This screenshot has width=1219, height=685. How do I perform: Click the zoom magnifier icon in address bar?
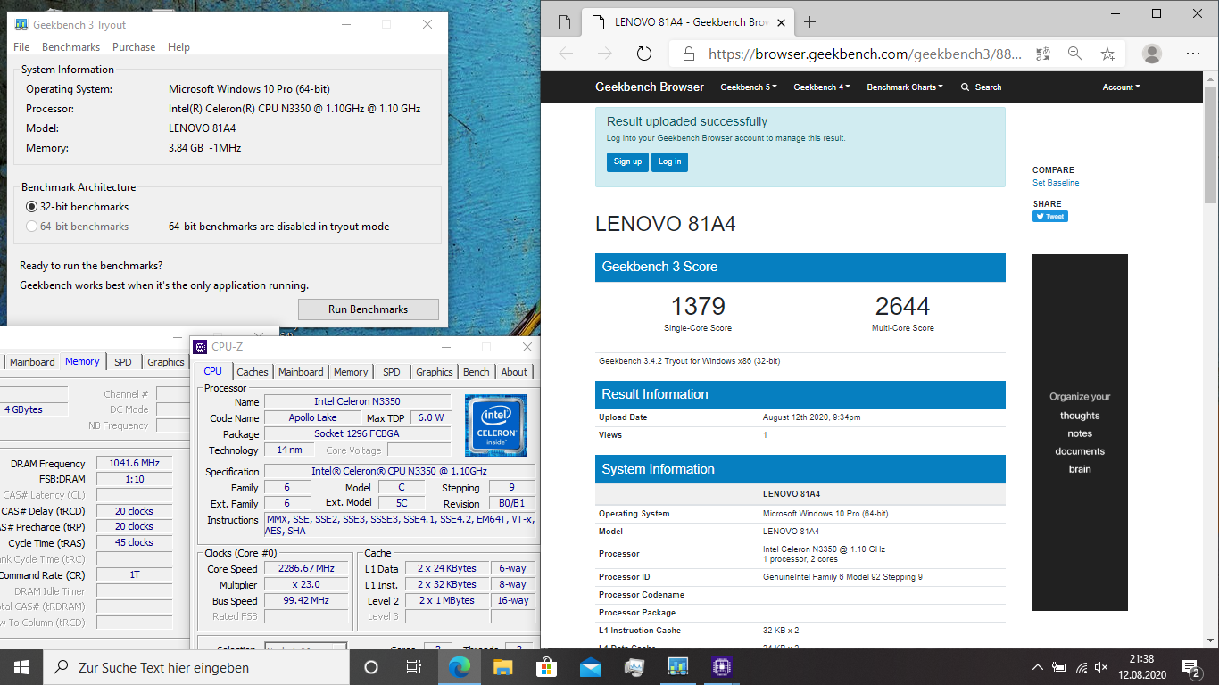[1075, 54]
